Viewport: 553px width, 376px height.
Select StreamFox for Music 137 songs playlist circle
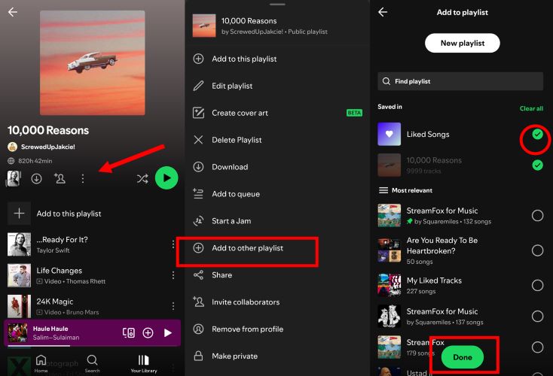537,316
